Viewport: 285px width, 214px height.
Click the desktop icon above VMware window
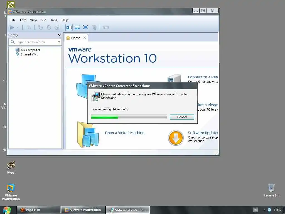point(11,4)
